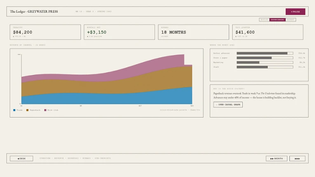Viewport: 315px width, 177px height.
Task: Click the Marketing expense bar
Action: 265,63
